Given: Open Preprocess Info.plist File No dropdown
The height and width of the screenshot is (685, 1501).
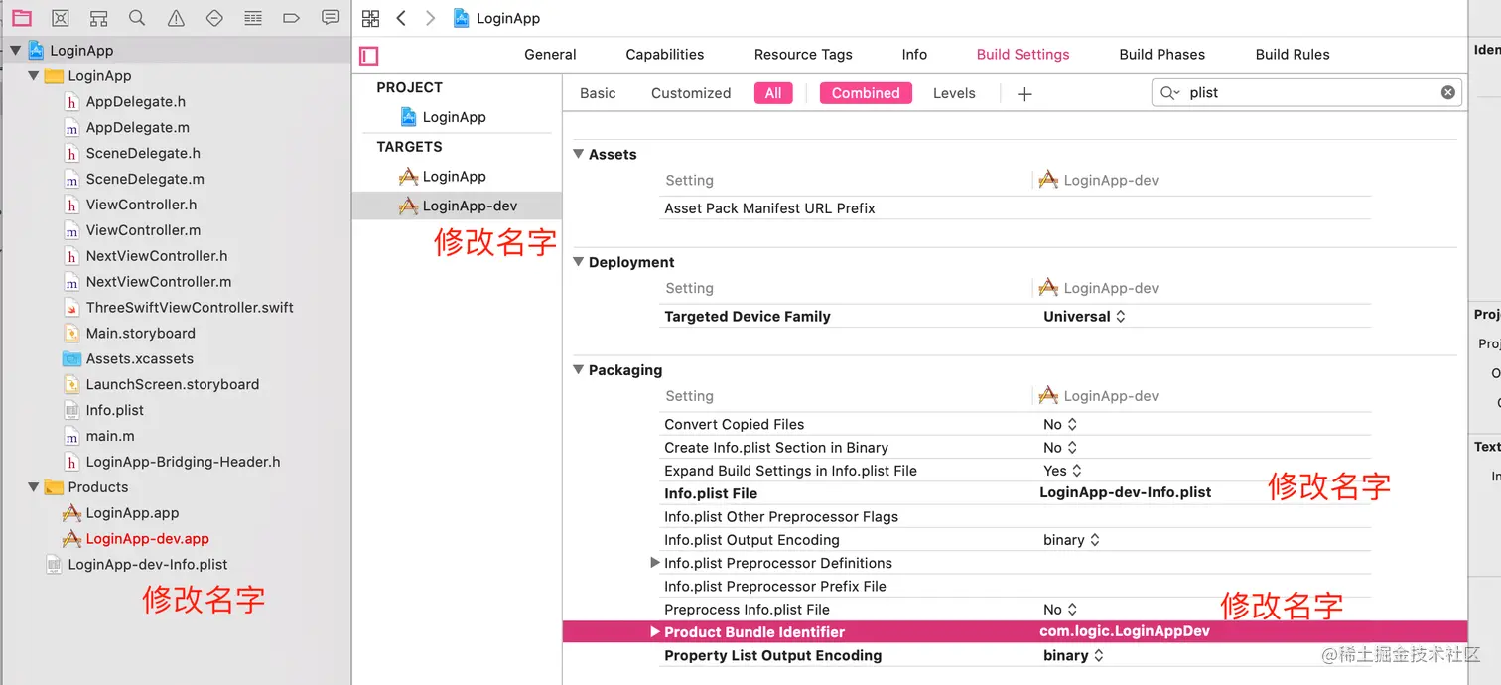Looking at the screenshot, I should point(1060,609).
